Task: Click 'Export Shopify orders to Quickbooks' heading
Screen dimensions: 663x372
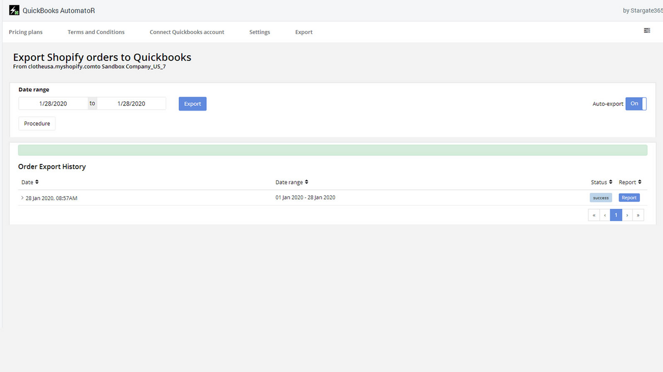Action: coord(102,57)
